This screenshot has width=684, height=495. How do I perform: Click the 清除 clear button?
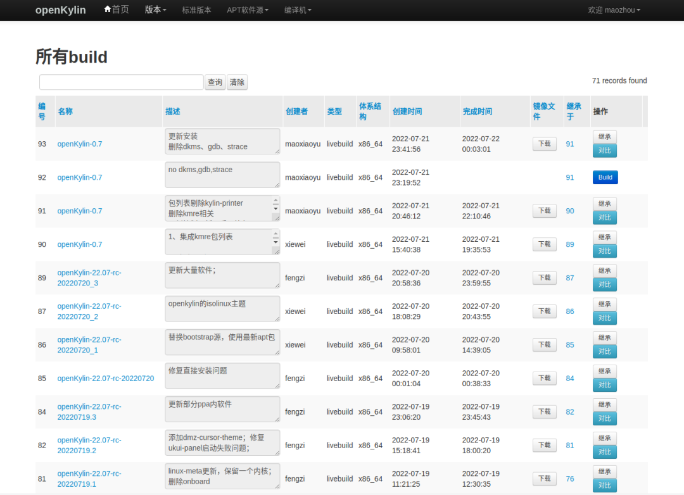[x=237, y=82]
